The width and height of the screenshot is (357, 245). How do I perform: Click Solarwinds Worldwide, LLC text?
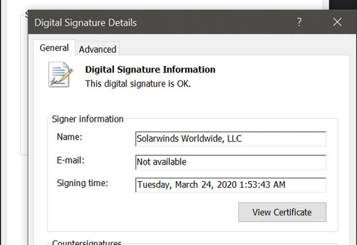coord(189,139)
